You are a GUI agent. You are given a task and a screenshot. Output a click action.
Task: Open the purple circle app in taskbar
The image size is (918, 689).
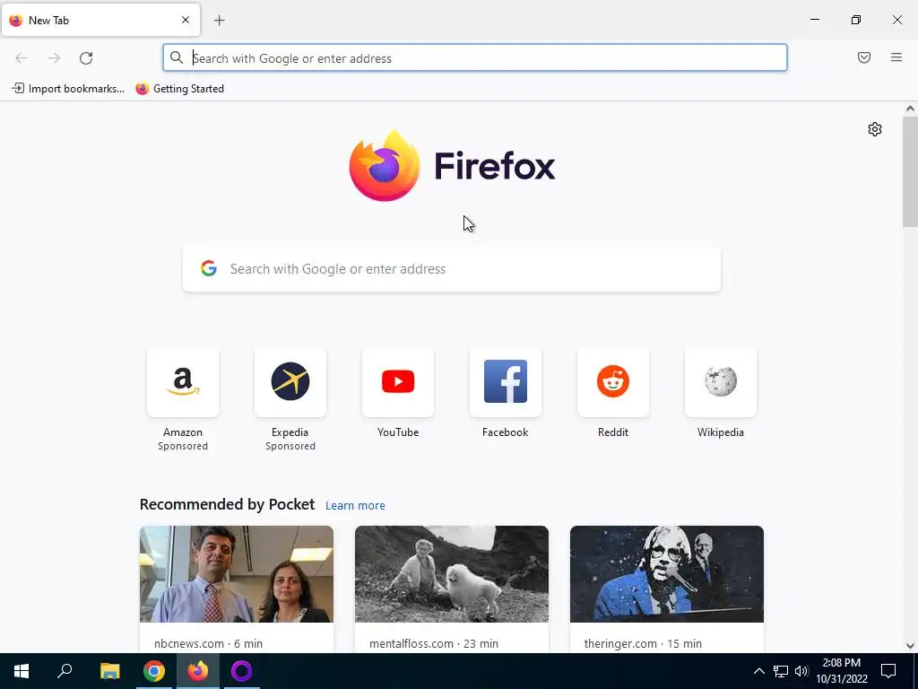click(x=242, y=671)
